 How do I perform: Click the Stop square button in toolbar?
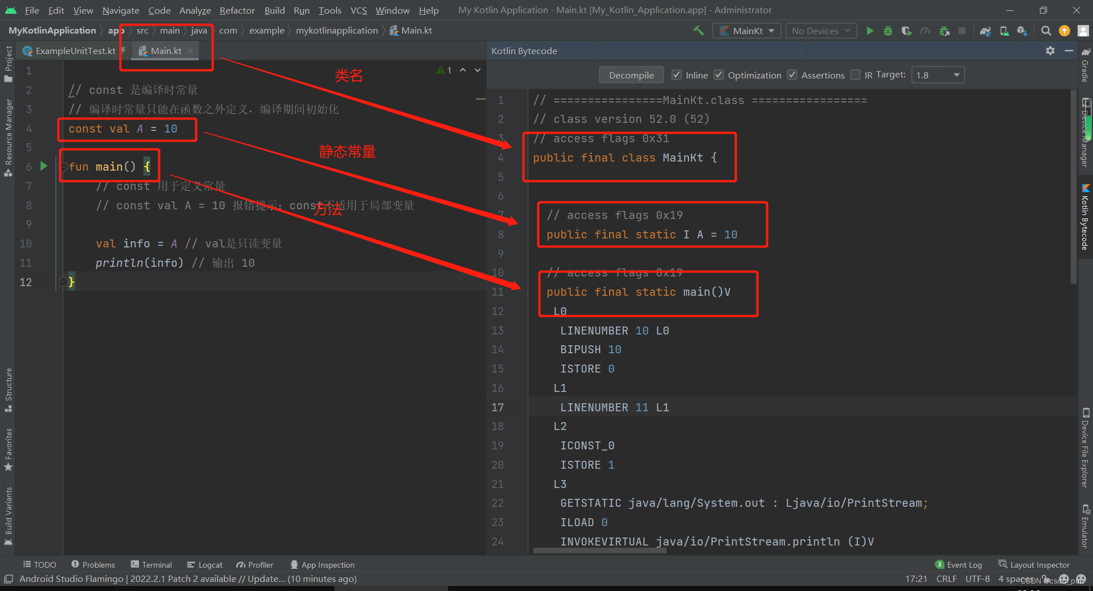tap(962, 31)
